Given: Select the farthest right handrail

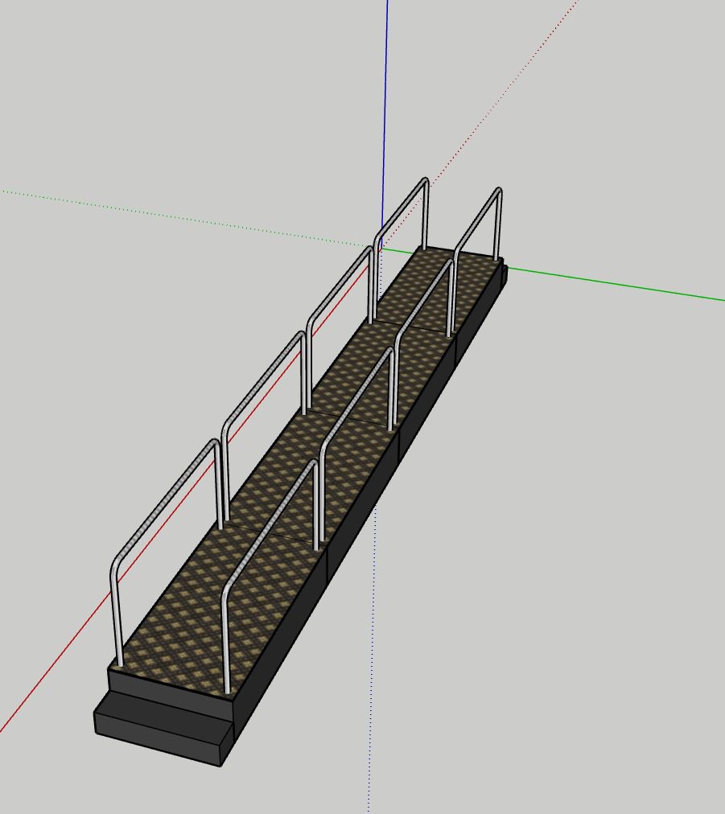Looking at the screenshot, I should point(477,221).
